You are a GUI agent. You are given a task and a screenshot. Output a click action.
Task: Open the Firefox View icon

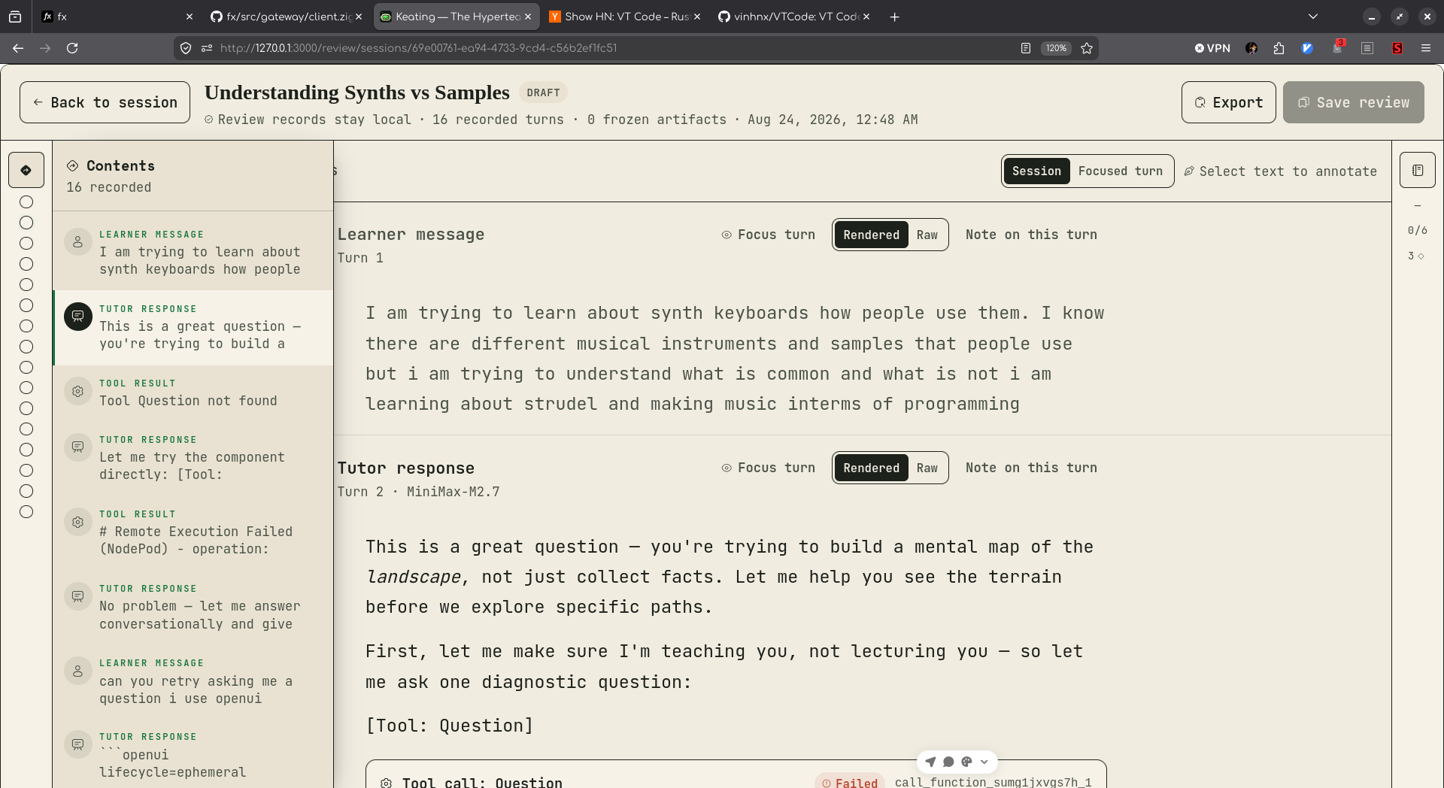[15, 17]
